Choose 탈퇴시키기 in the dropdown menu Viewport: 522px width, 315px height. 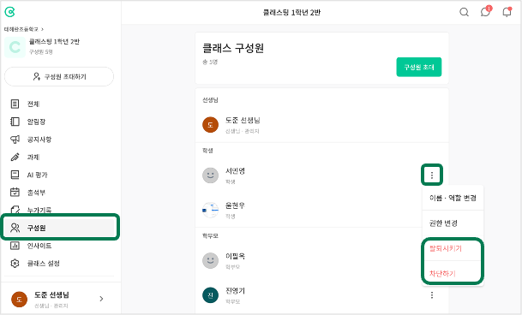point(453,248)
